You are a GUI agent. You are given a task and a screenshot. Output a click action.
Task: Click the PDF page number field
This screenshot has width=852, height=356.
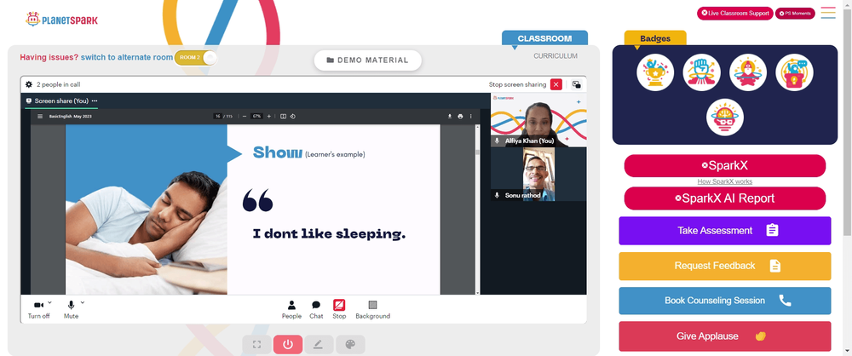(x=217, y=117)
